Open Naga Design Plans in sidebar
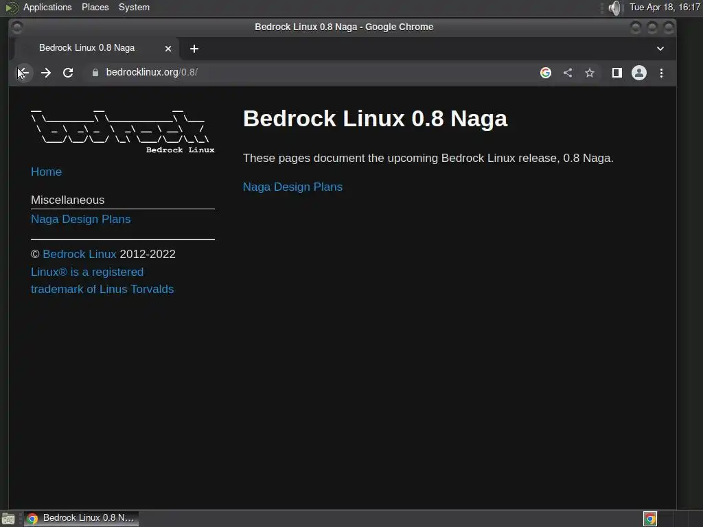Image resolution: width=703 pixels, height=527 pixels. coord(81,219)
